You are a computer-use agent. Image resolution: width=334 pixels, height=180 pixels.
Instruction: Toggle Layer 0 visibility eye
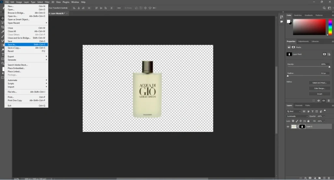click(x=288, y=127)
